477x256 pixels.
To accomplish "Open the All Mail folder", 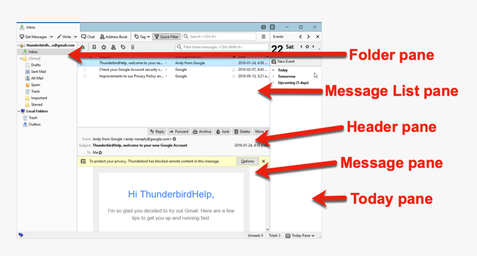I will [37, 79].
